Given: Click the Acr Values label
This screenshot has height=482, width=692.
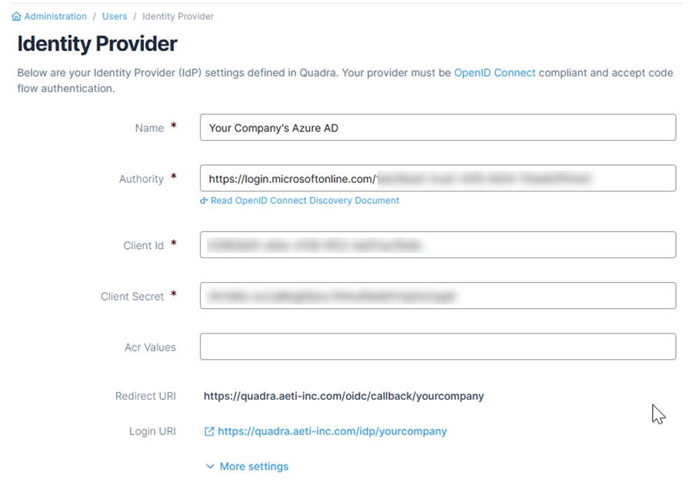Looking at the screenshot, I should [150, 347].
